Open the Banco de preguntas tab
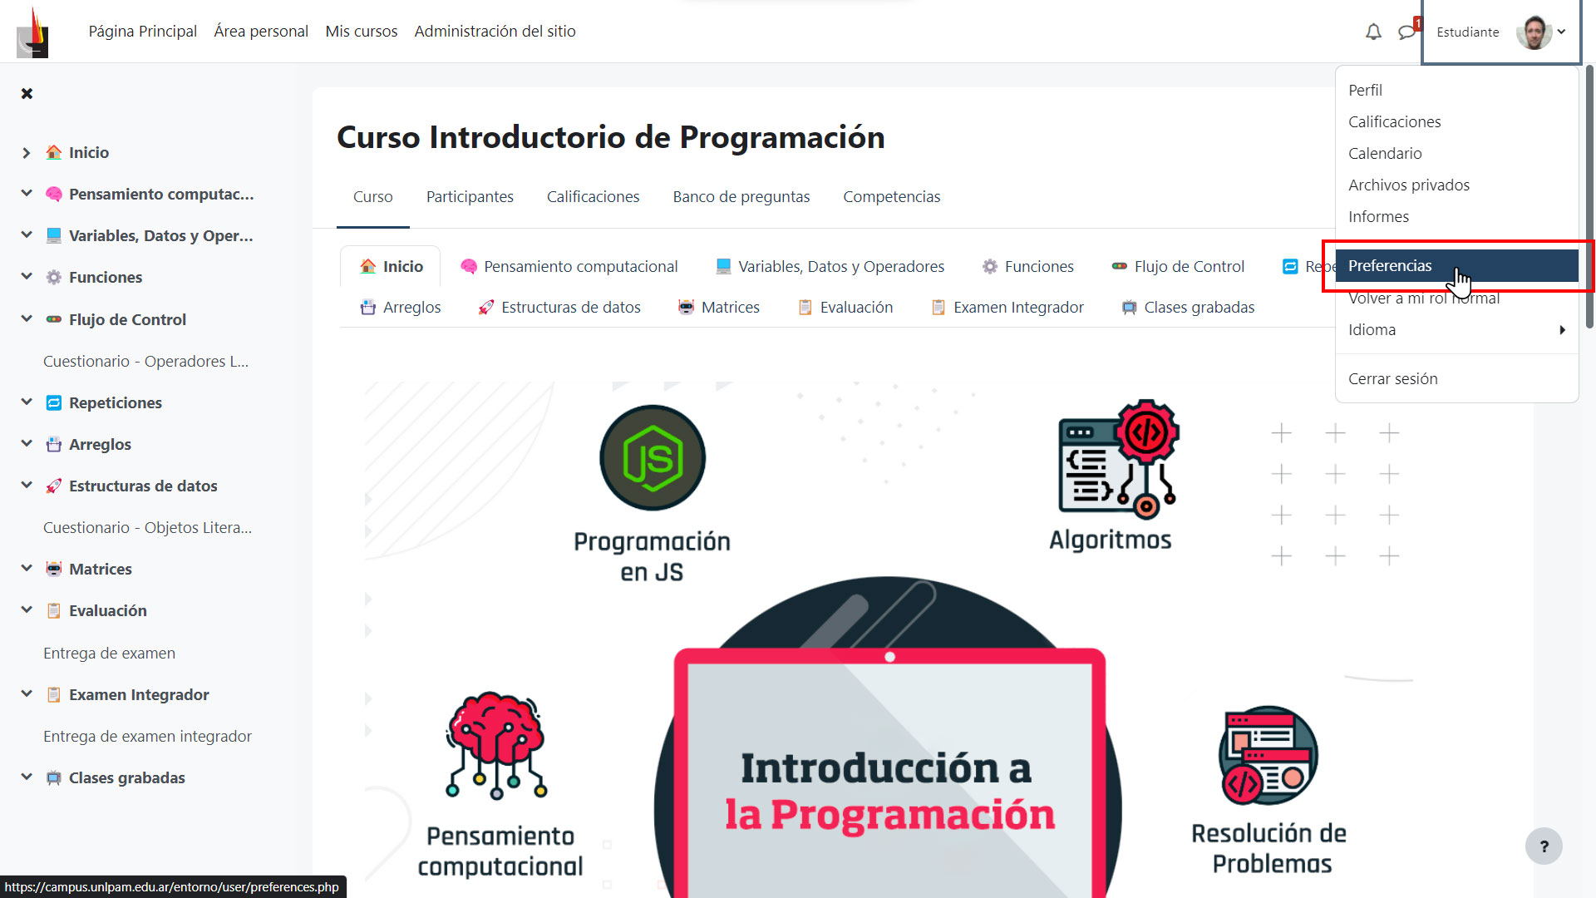This screenshot has width=1596, height=898. click(741, 196)
